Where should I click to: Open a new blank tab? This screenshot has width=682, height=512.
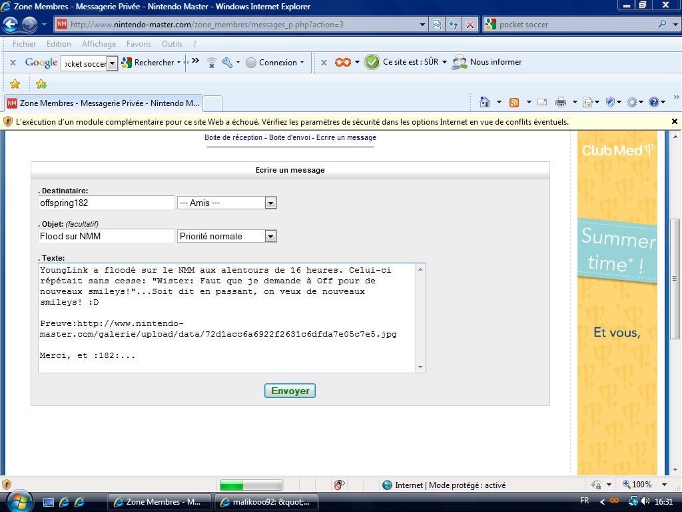pyautogui.click(x=212, y=103)
